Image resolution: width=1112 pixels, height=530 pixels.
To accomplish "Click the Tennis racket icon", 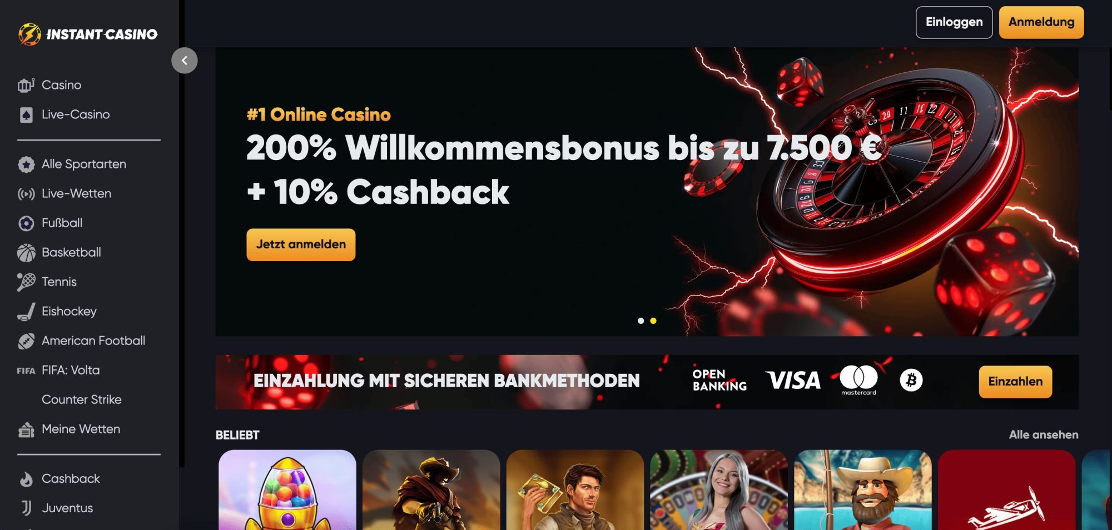I will coord(26,282).
